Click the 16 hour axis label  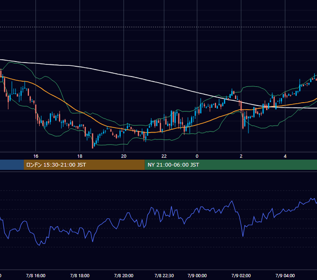point(36,156)
